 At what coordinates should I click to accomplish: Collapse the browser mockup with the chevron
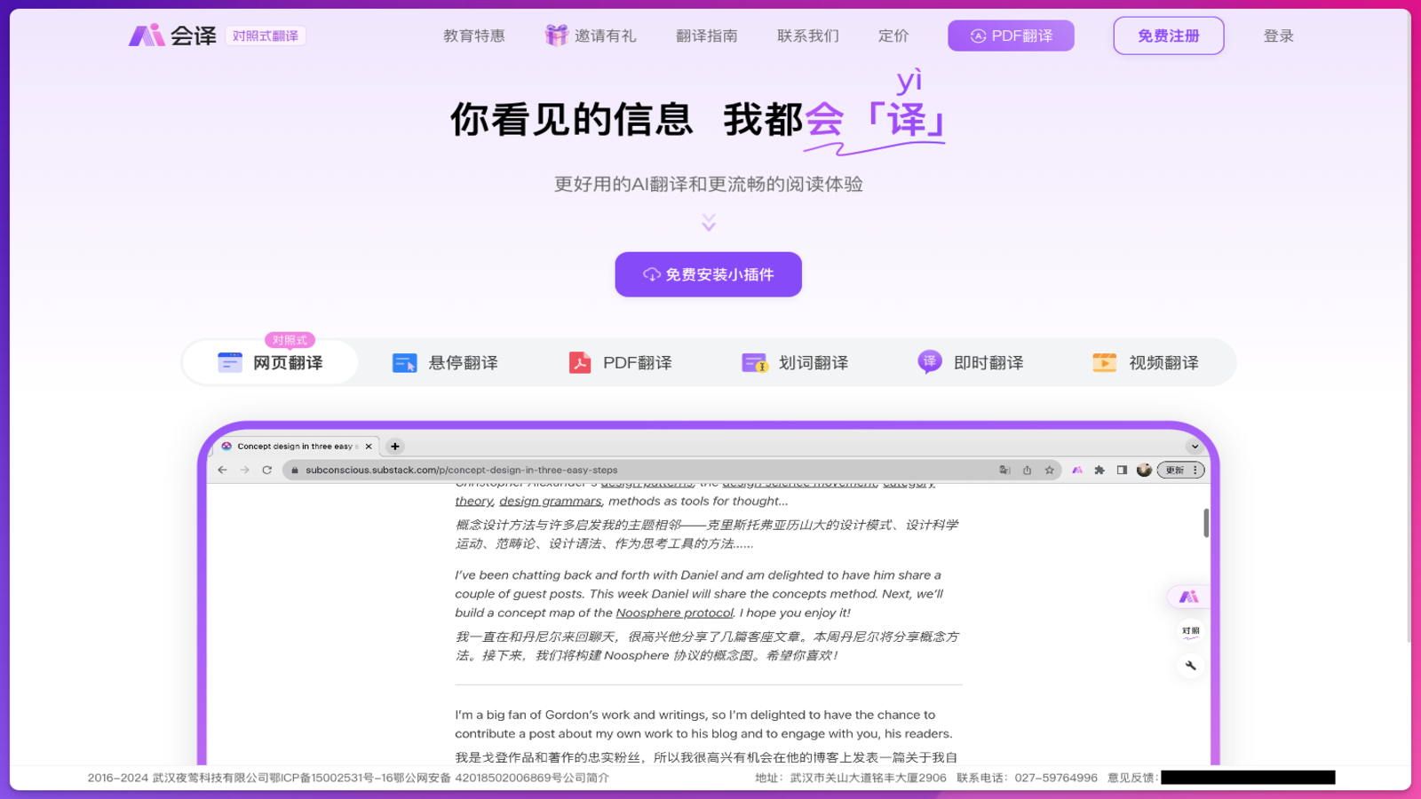[1195, 447]
